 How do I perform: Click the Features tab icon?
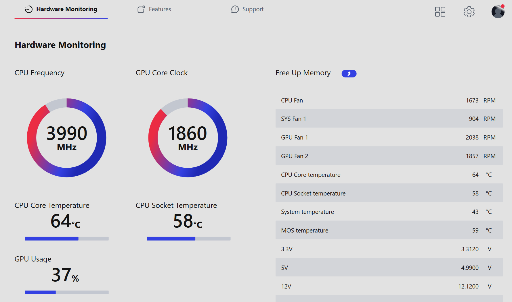click(x=141, y=9)
